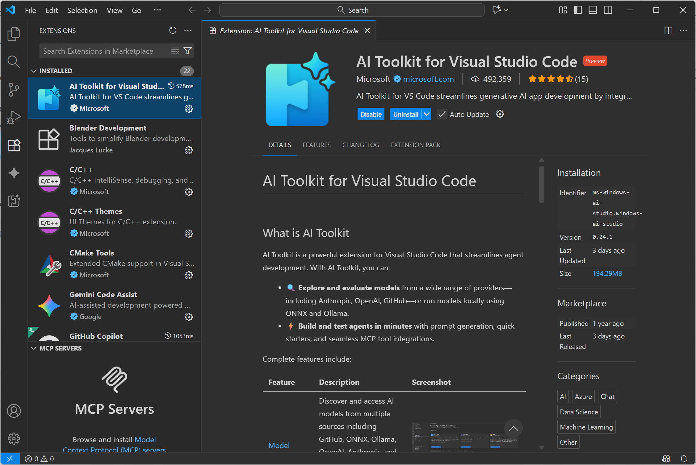
Task: Open the microsoft.com publisher link
Action: [428, 79]
